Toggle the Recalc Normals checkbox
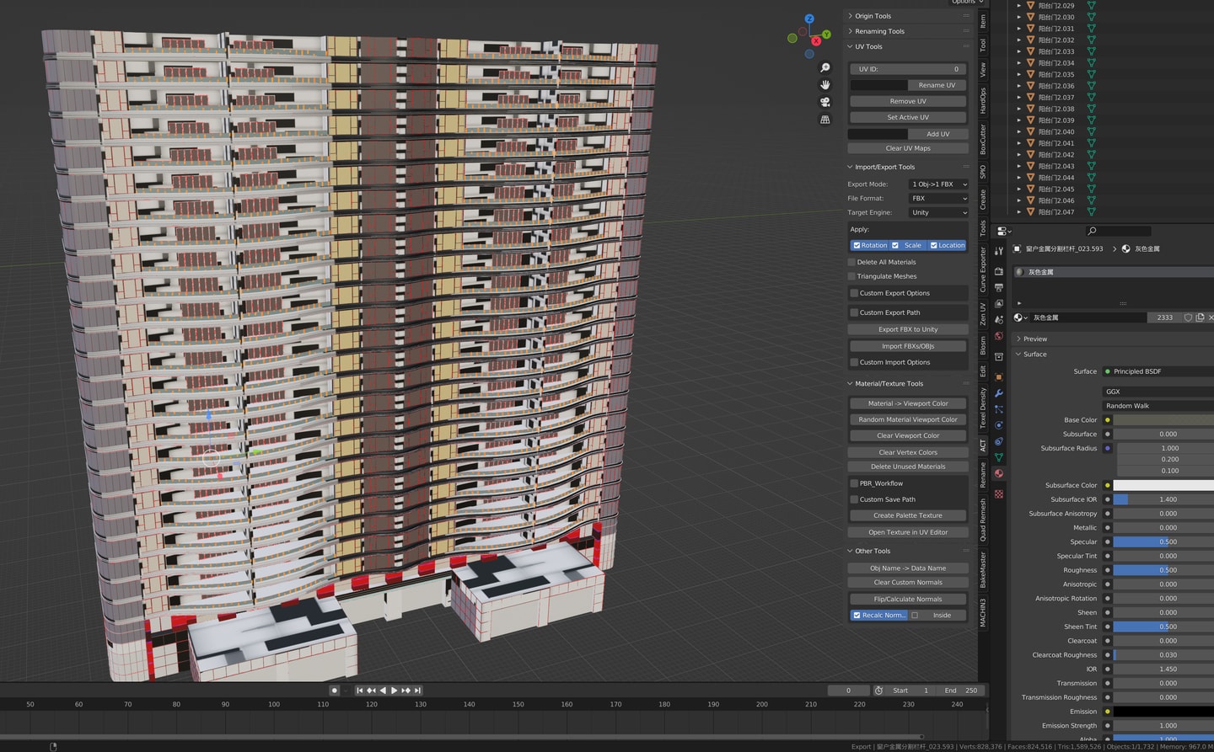 click(x=857, y=616)
